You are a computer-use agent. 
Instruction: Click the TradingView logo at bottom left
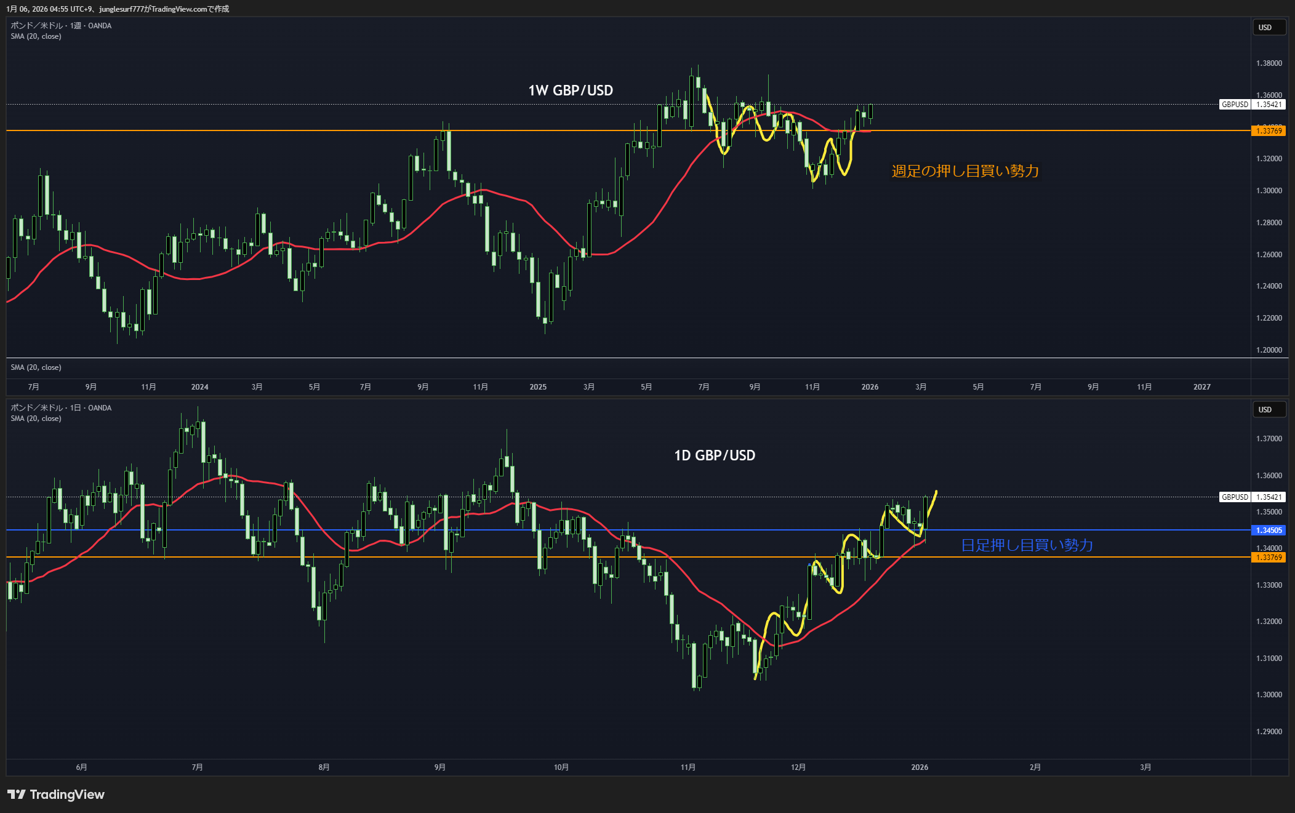click(x=56, y=795)
